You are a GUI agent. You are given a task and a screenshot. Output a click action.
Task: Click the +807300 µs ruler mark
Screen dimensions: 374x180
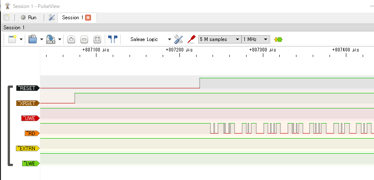tap(263, 50)
